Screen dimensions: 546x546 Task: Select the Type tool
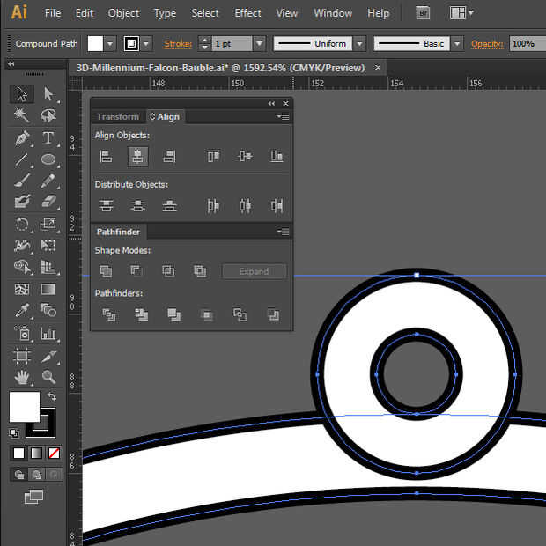coord(48,138)
